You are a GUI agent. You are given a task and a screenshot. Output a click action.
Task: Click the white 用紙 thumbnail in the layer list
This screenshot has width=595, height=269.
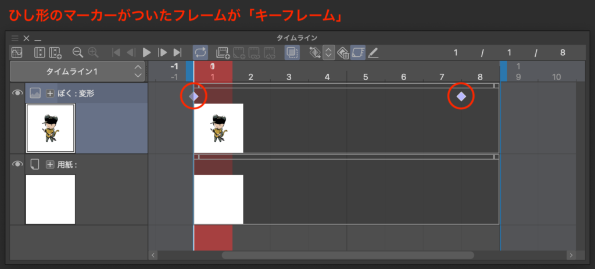click(x=51, y=199)
